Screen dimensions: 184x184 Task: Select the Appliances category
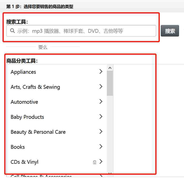point(23,72)
